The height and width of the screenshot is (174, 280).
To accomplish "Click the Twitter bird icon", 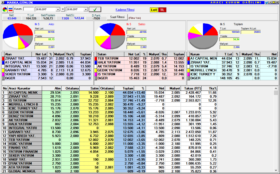I will pos(267,3).
